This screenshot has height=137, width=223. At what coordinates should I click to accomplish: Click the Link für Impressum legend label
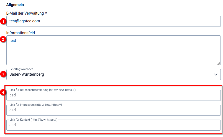tap(35, 105)
